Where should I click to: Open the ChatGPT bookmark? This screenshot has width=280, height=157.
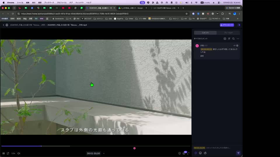click(202, 19)
